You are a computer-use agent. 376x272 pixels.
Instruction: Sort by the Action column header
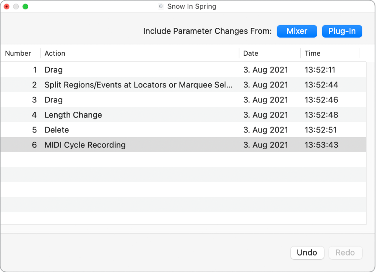(x=55, y=53)
